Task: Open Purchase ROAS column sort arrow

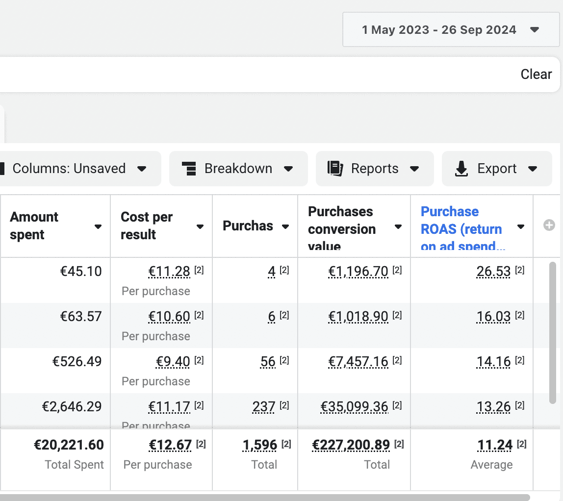Action: point(521,226)
